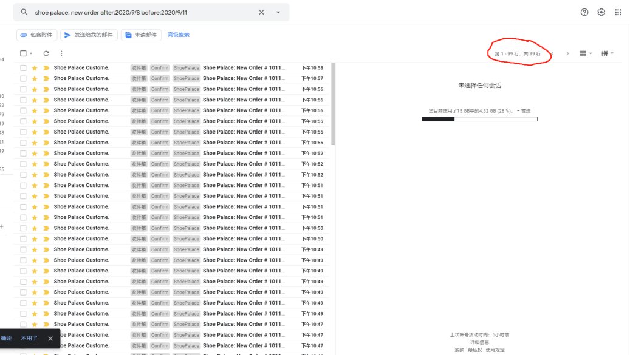Filter by 发送给我的邮件 chip

point(89,35)
